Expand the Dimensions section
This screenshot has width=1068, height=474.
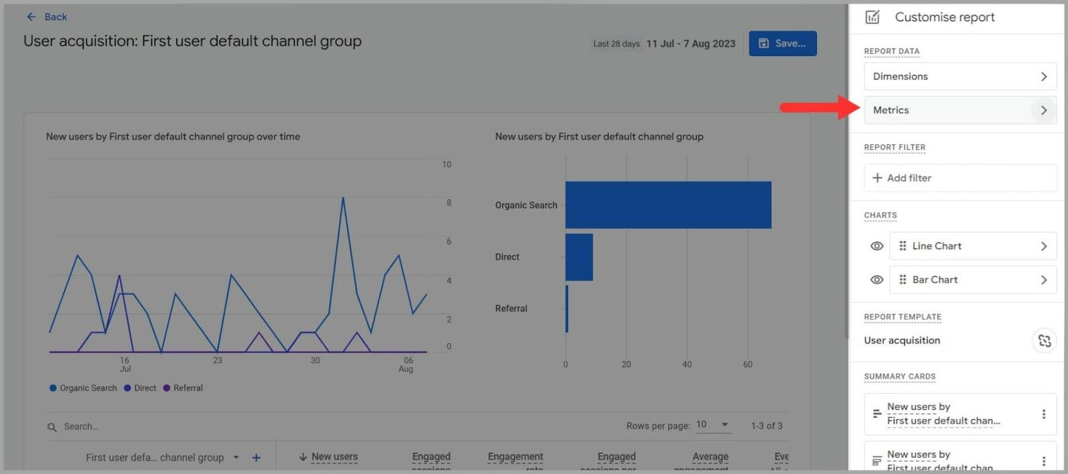[x=959, y=77]
